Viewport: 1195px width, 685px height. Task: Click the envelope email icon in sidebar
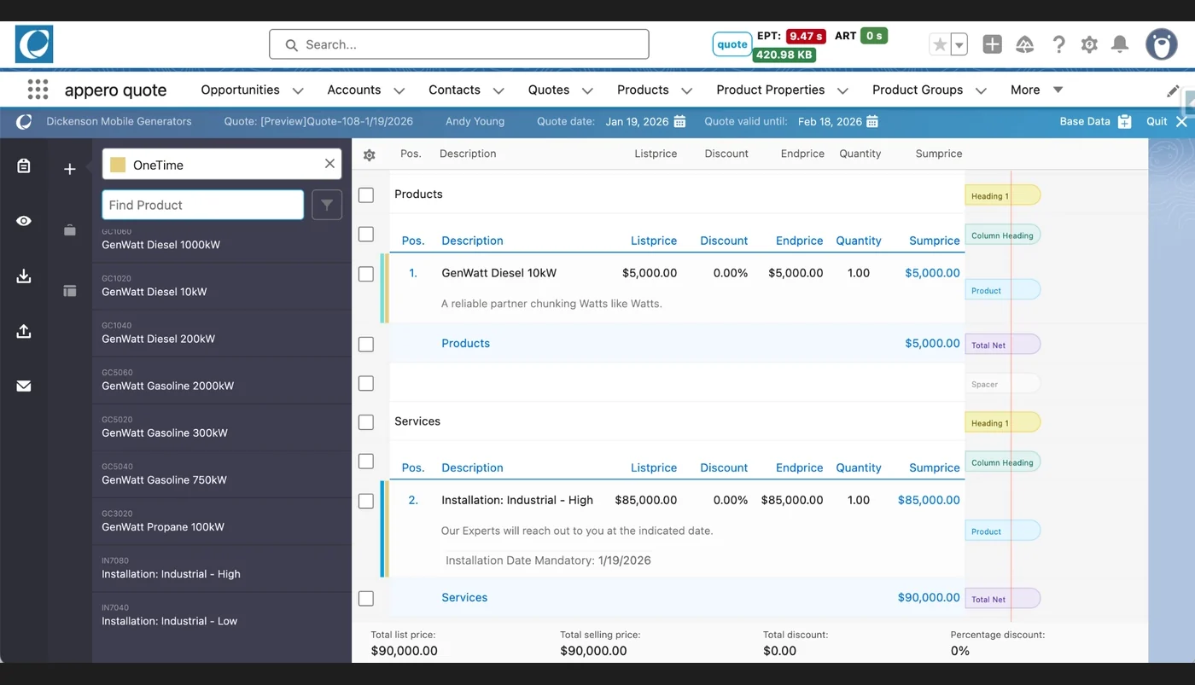point(24,386)
